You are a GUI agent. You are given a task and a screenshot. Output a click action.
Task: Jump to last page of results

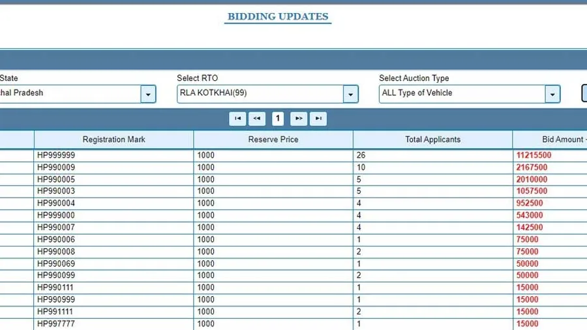pos(318,119)
